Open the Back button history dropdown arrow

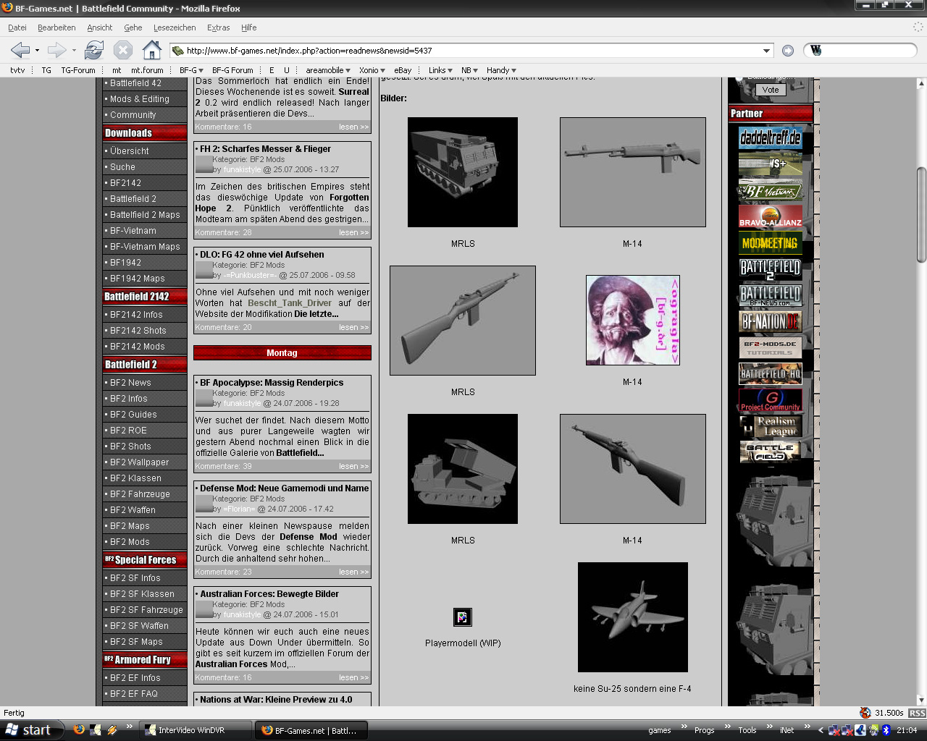pyautogui.click(x=36, y=51)
